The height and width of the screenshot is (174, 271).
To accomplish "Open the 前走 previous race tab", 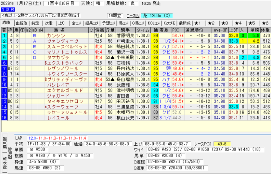I will pyautogui.click(x=35, y=23).
